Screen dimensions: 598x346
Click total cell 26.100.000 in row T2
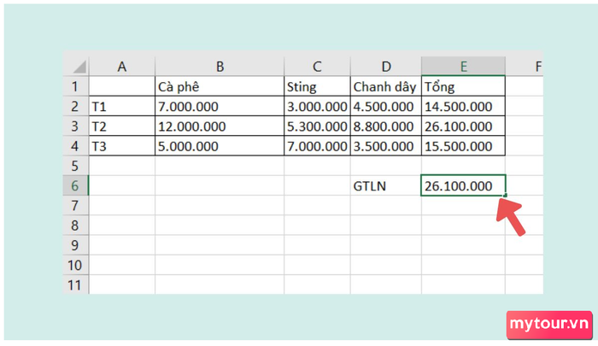pyautogui.click(x=463, y=126)
